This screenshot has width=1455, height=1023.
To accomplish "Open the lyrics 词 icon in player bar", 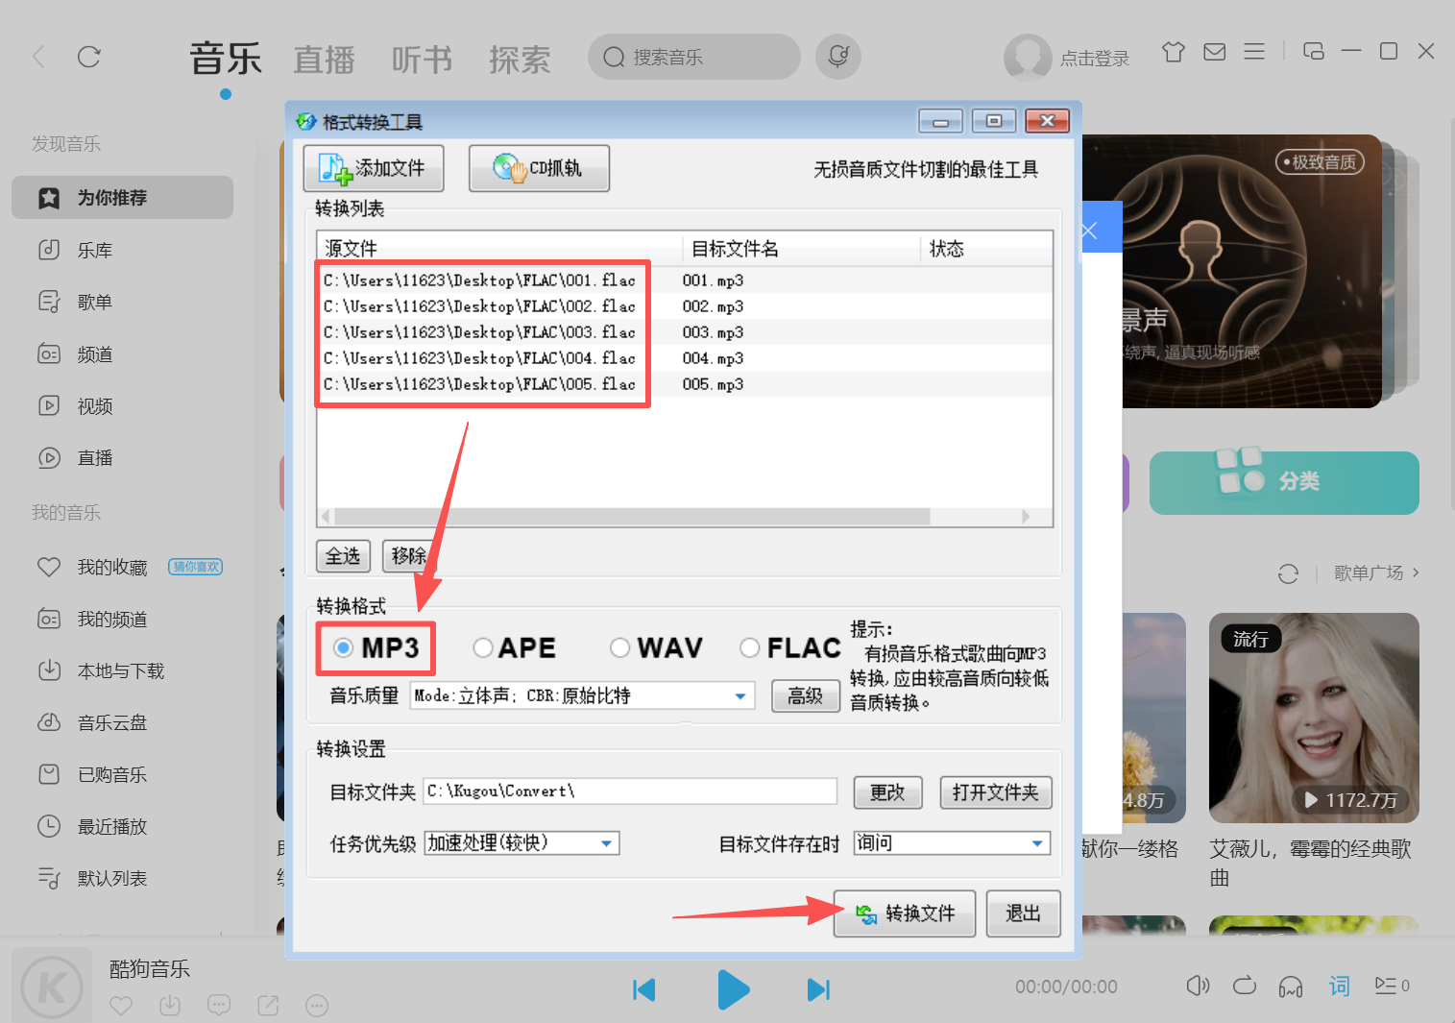I will click(x=1339, y=986).
